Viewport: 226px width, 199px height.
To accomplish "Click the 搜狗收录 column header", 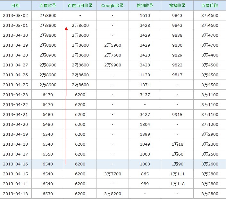I will (145, 5).
